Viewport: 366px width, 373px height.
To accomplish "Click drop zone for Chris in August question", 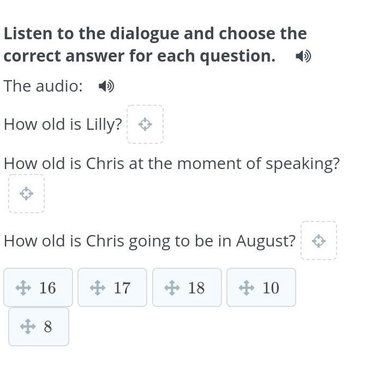I will tap(319, 240).
